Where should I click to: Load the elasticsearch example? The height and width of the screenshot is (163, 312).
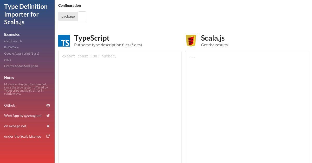(13, 41)
